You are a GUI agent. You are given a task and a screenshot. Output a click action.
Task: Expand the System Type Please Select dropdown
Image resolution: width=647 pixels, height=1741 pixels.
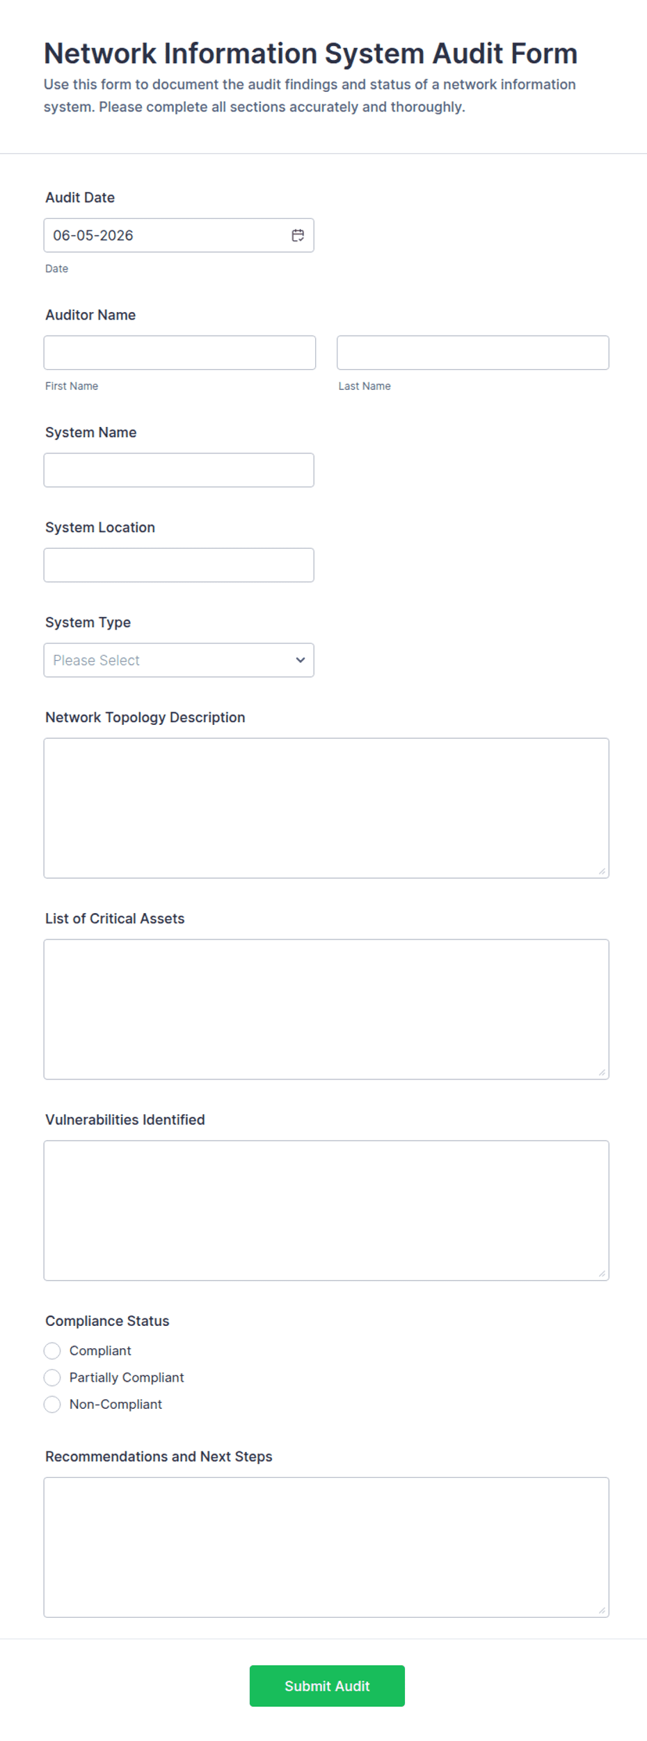tap(179, 660)
